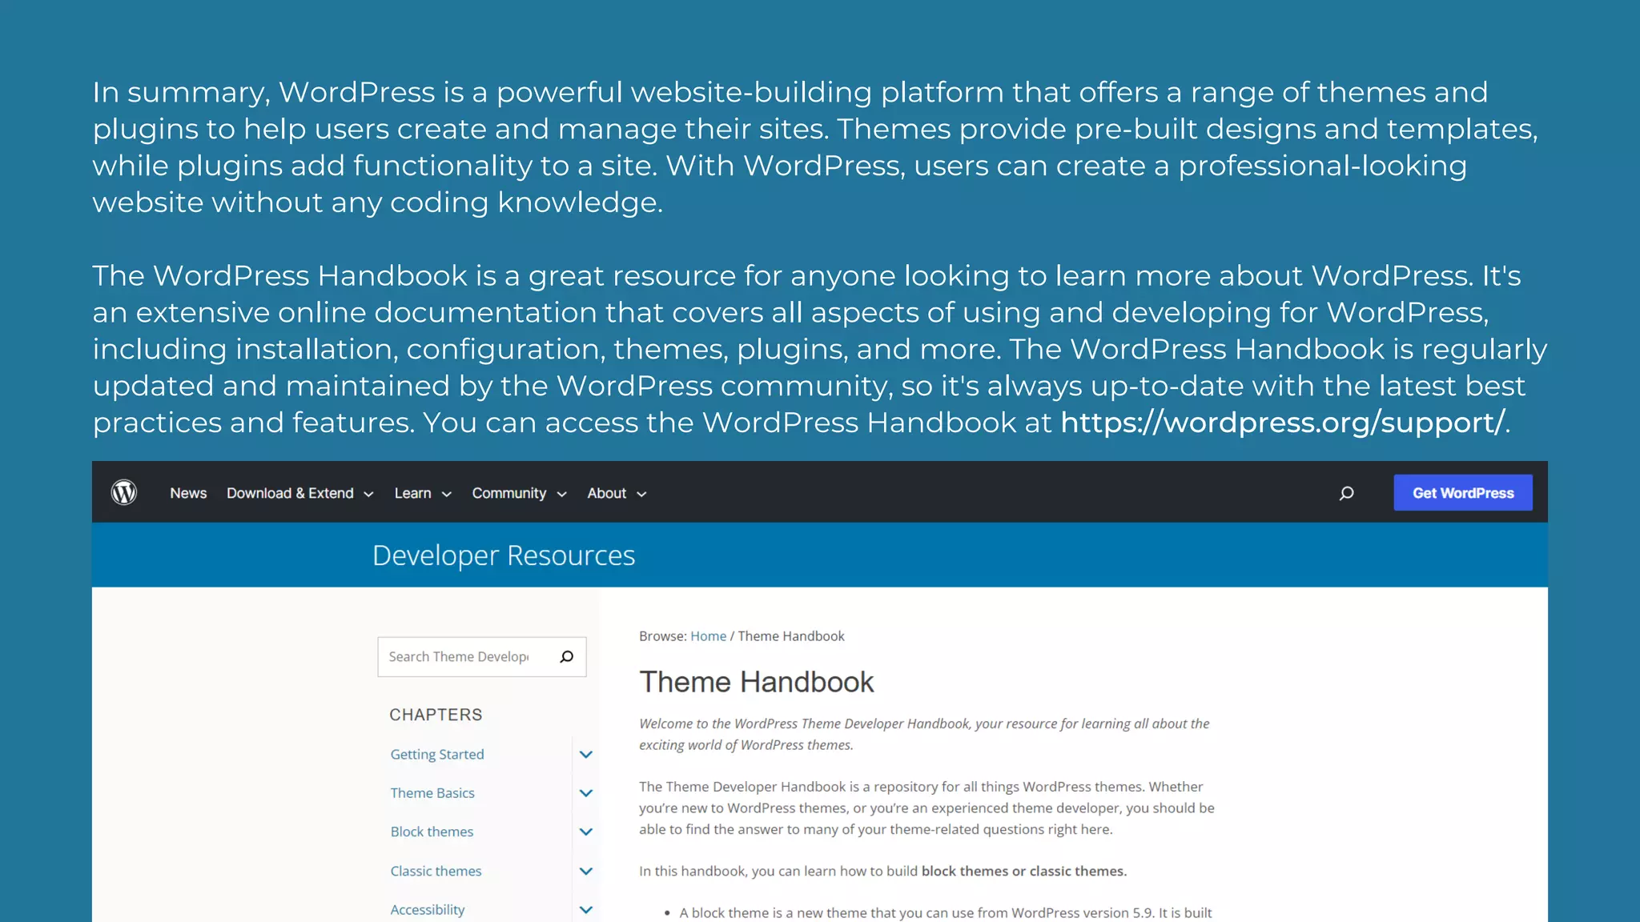Expand the Getting Started chapter chevron

point(586,755)
